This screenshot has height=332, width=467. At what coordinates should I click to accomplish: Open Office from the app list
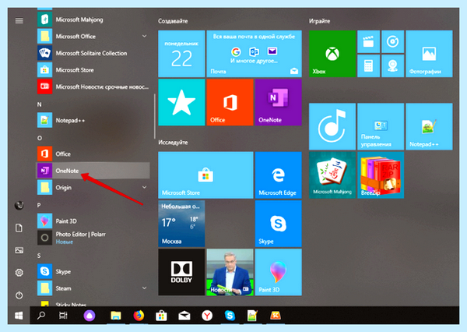pos(93,154)
